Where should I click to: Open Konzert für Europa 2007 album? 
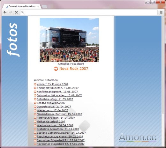click(x=52, y=84)
